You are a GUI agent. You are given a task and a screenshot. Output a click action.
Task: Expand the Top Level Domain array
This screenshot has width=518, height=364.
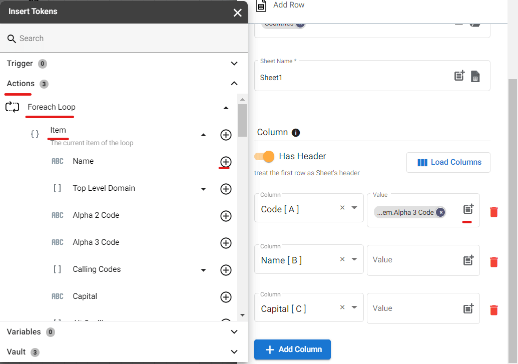[203, 189]
